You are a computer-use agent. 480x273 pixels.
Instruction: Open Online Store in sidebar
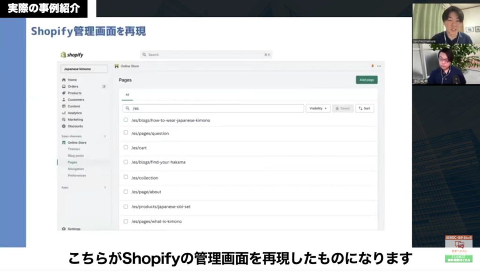click(x=77, y=143)
